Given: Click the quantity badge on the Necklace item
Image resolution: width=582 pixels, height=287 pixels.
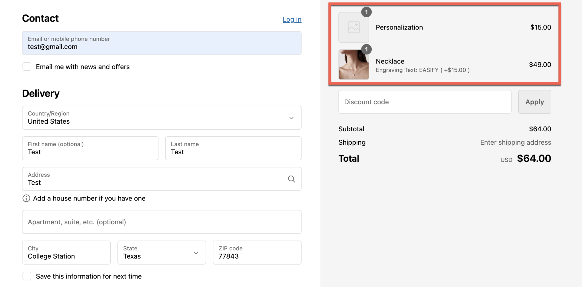Looking at the screenshot, I should (x=367, y=49).
